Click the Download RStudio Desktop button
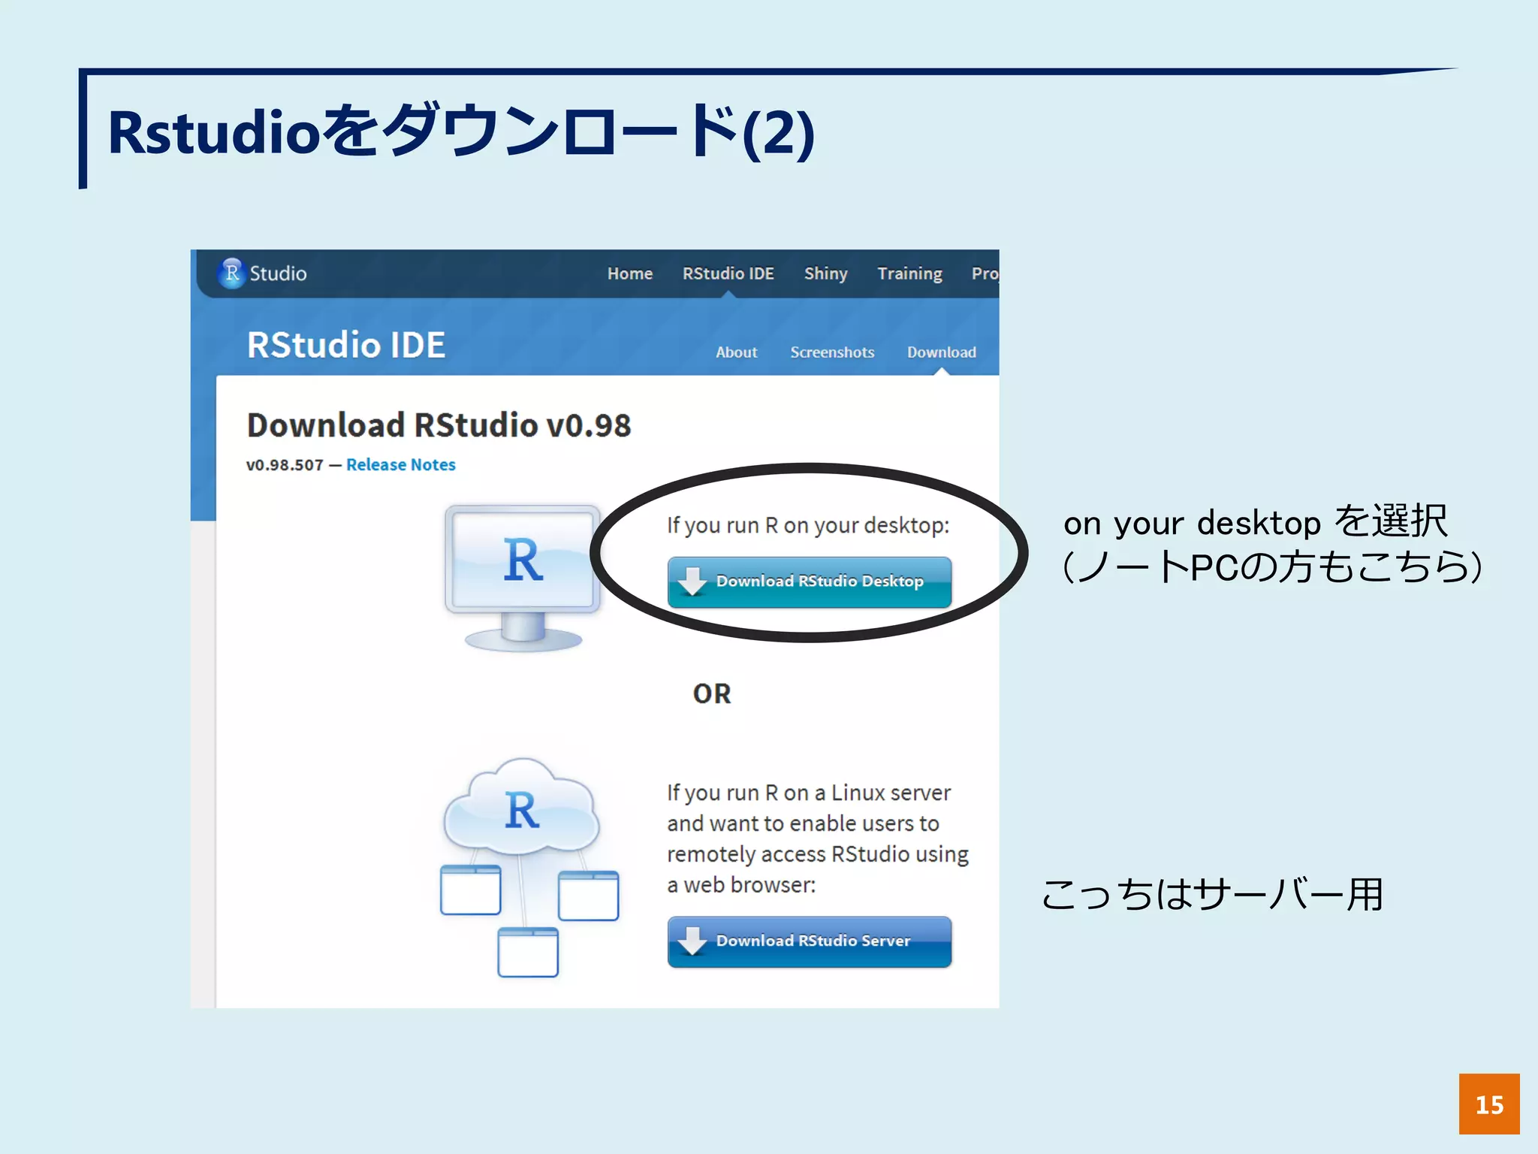1538x1154 pixels. (x=809, y=582)
